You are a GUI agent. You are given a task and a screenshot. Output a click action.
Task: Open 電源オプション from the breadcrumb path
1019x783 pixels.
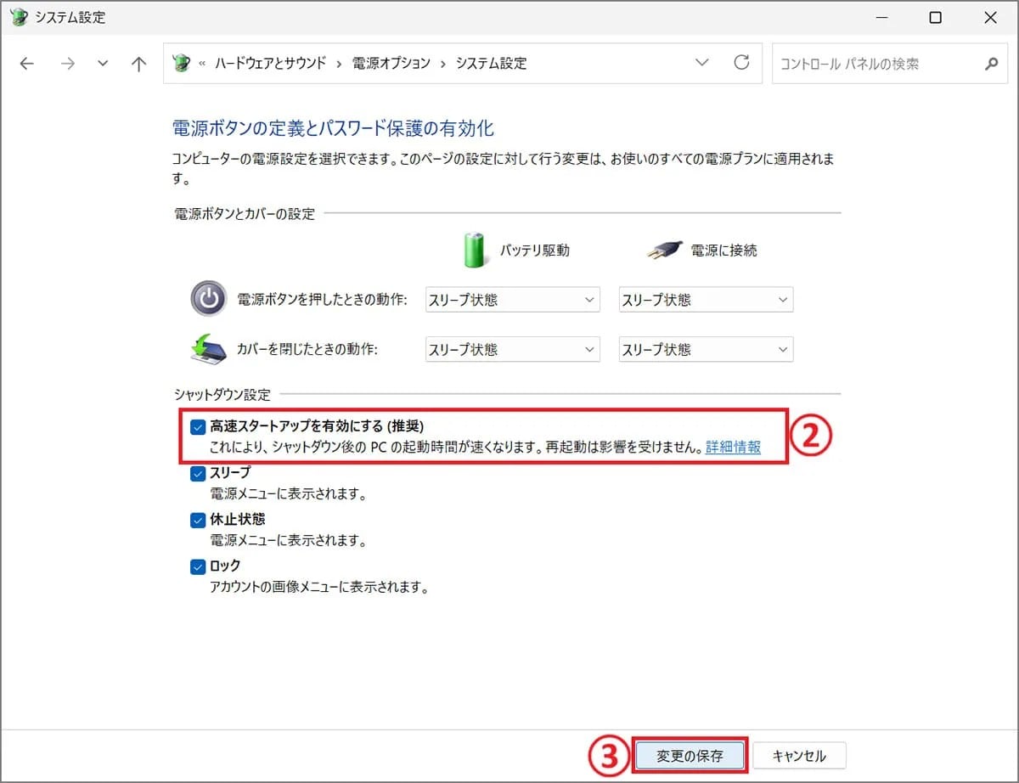391,63
